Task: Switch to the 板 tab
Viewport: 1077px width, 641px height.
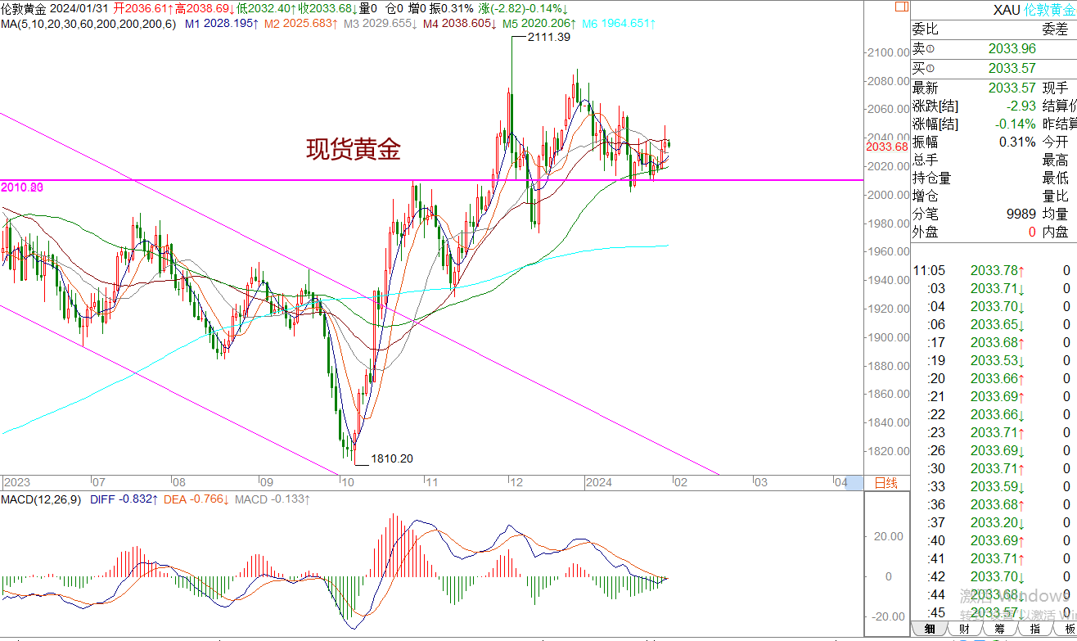Action: pyautogui.click(x=1067, y=629)
